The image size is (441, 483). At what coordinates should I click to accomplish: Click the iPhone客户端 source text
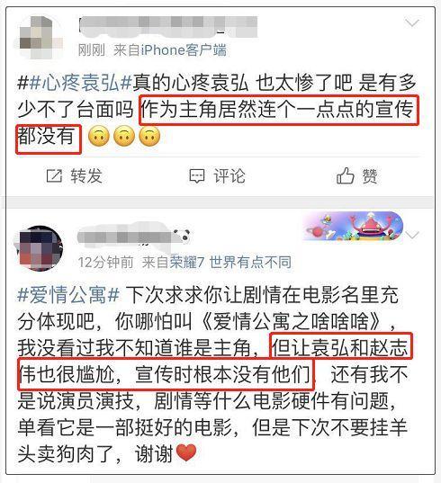(184, 49)
